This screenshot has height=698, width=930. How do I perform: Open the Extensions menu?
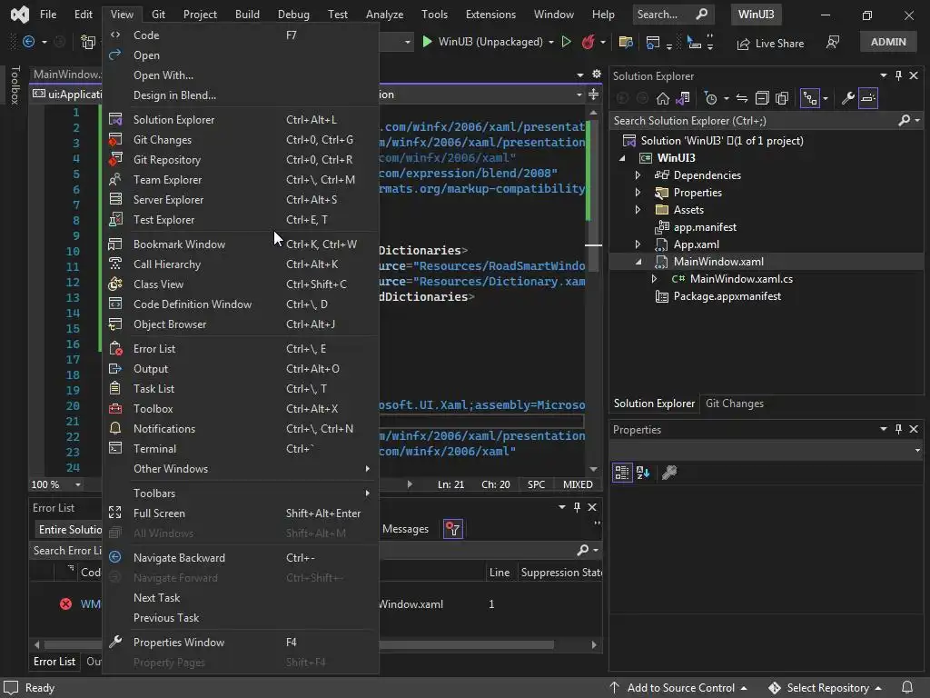pos(490,15)
